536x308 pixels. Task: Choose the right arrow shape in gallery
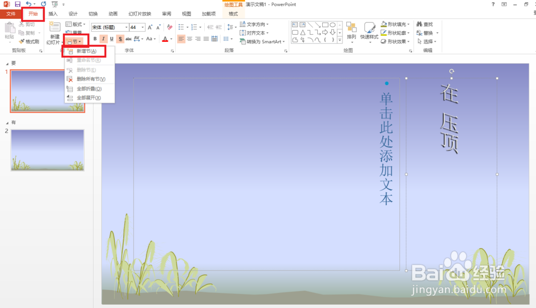pyautogui.click(x=325, y=33)
